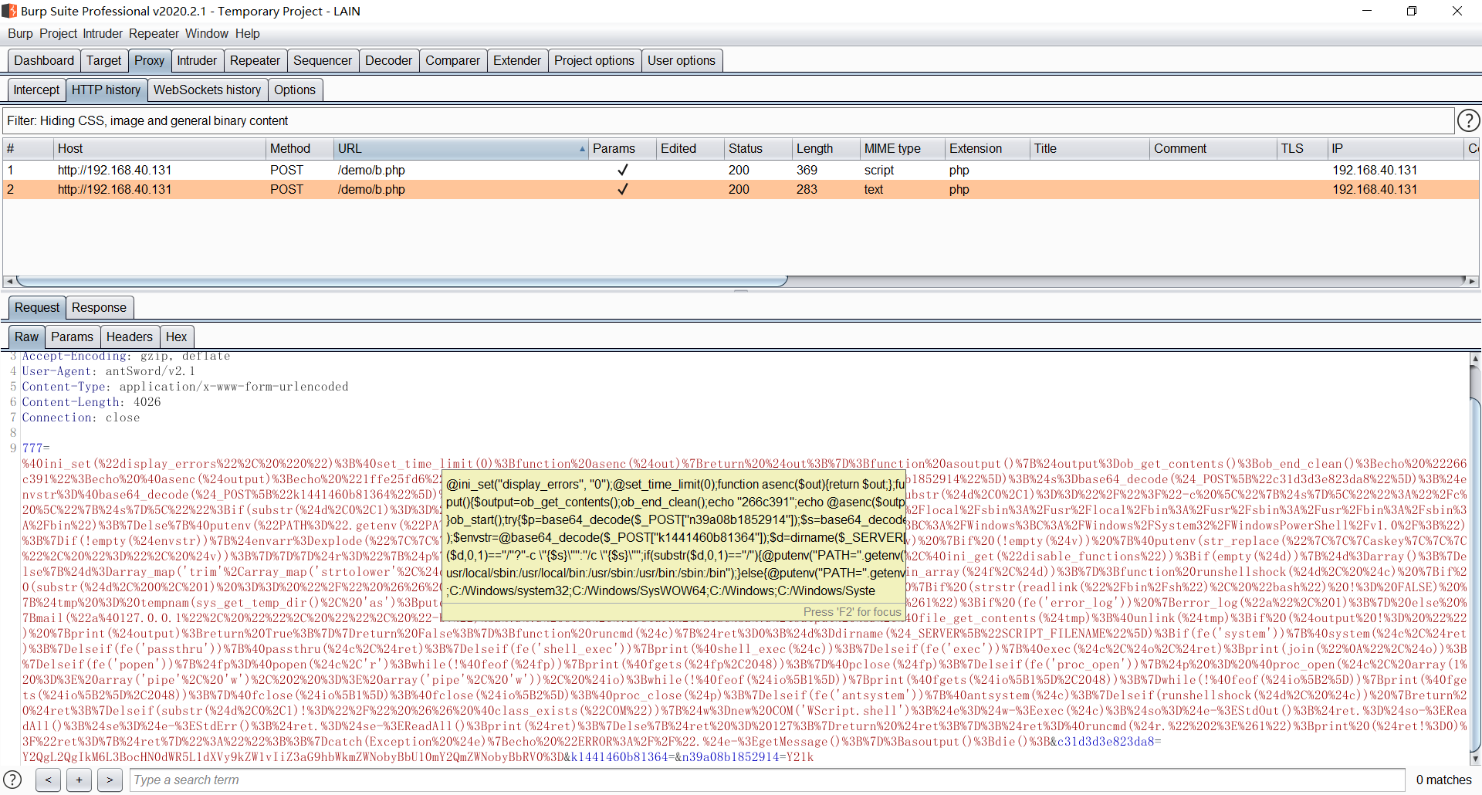This screenshot has height=795, width=1482.
Task: Open the Window menu
Action: pos(206,33)
